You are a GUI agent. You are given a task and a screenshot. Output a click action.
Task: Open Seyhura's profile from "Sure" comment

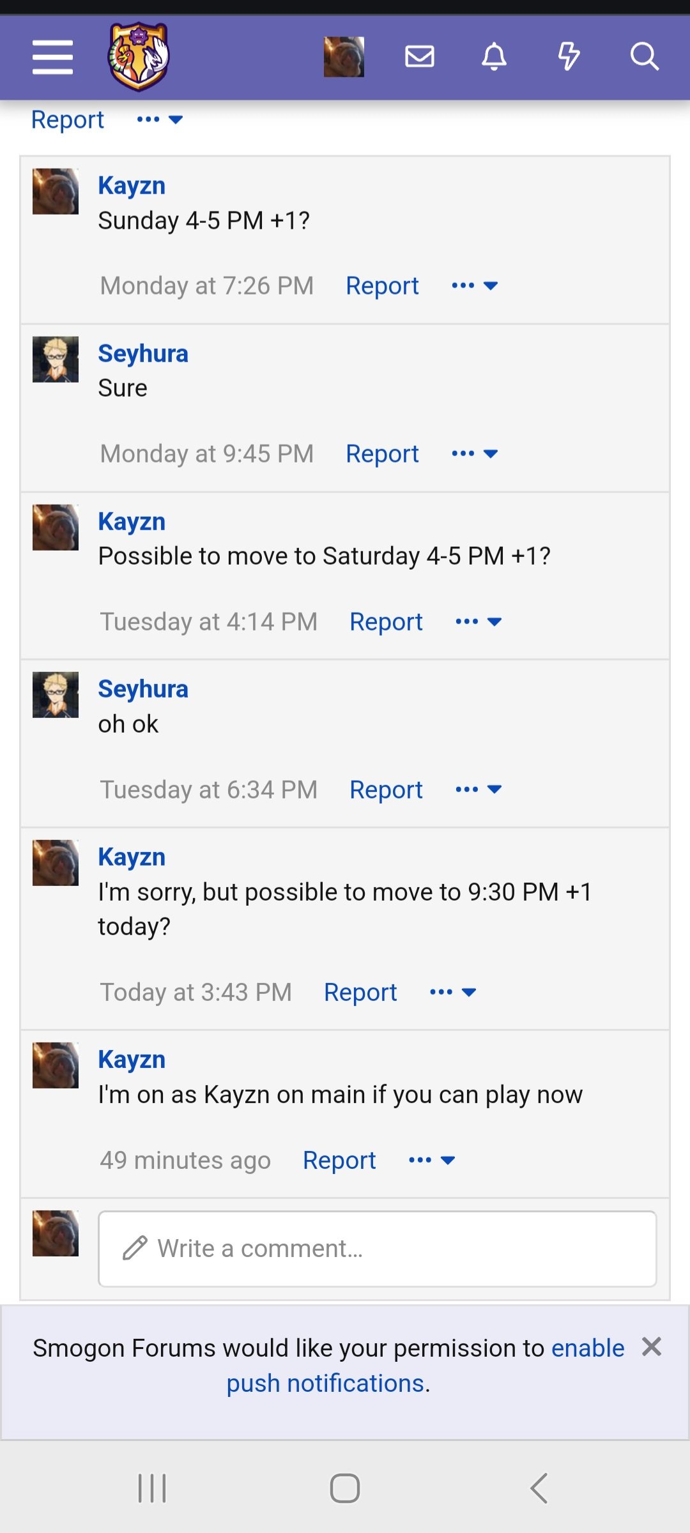click(143, 353)
